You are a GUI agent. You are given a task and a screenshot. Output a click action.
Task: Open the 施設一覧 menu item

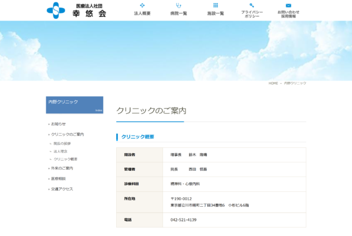pyautogui.click(x=215, y=14)
